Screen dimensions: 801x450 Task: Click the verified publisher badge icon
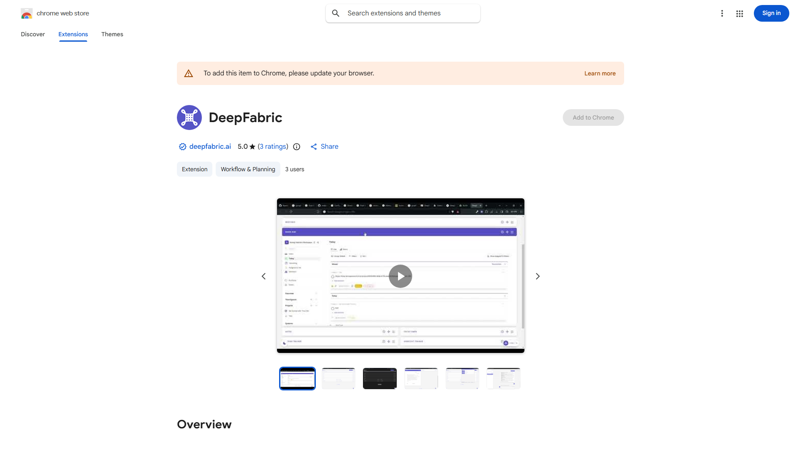(182, 147)
